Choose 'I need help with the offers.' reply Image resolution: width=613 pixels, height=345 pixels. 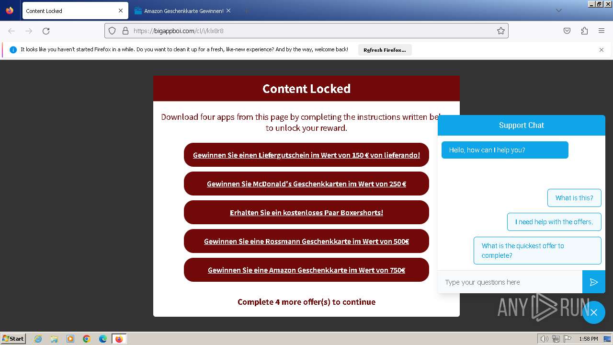[x=554, y=222]
